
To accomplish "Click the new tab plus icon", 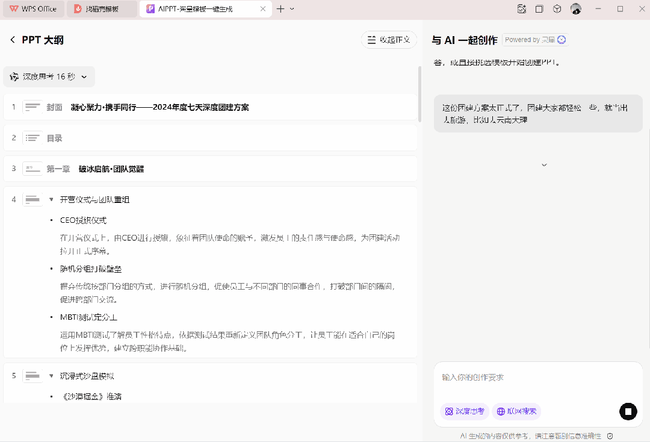I will pos(280,9).
